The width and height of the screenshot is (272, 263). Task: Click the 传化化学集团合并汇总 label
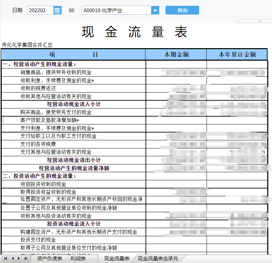27,45
